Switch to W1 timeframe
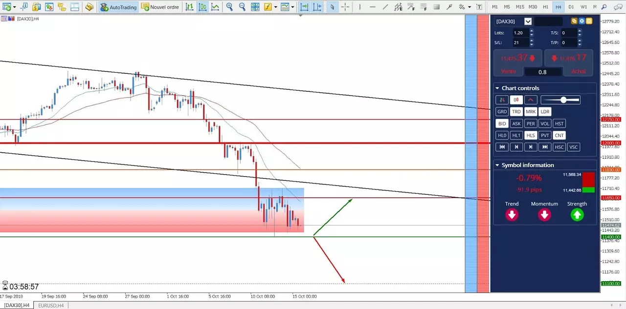Screen dimensions: 626x309 584,7
